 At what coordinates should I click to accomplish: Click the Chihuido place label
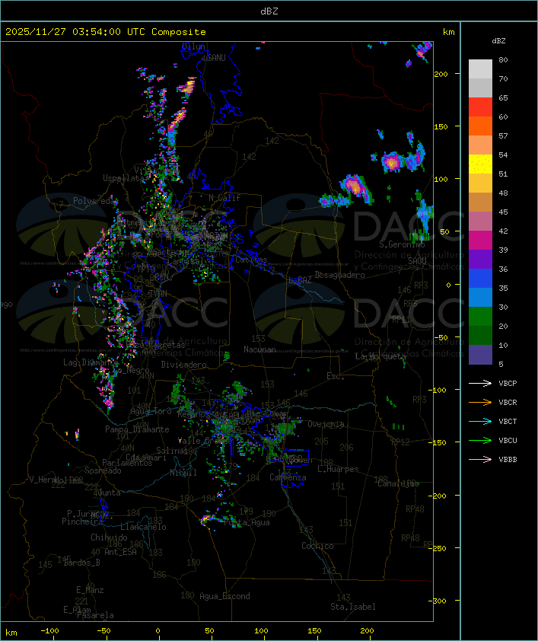coord(109,537)
